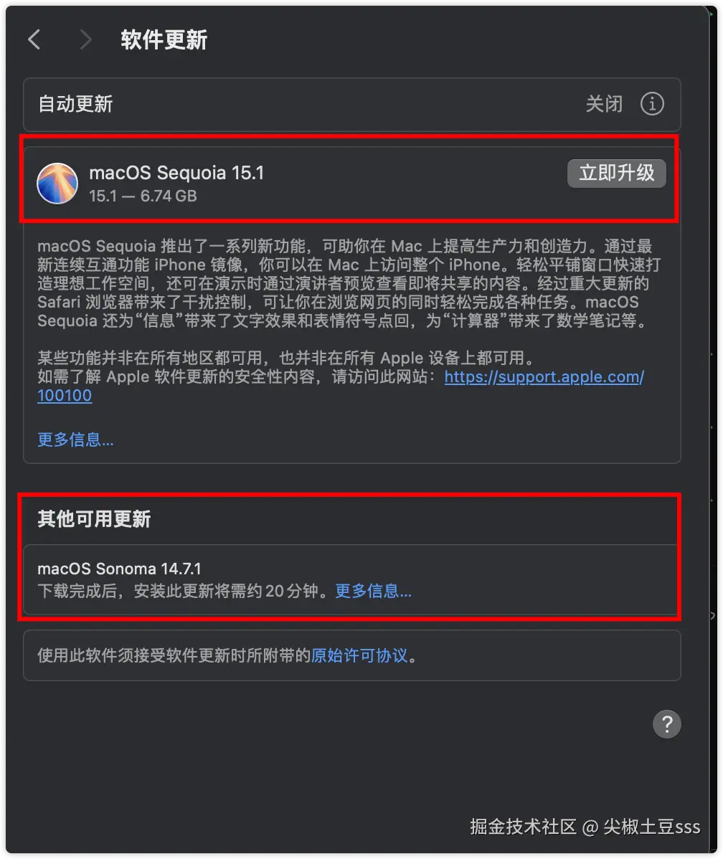Open 更多信息... link next to Sonoma 14.7.1

373,591
